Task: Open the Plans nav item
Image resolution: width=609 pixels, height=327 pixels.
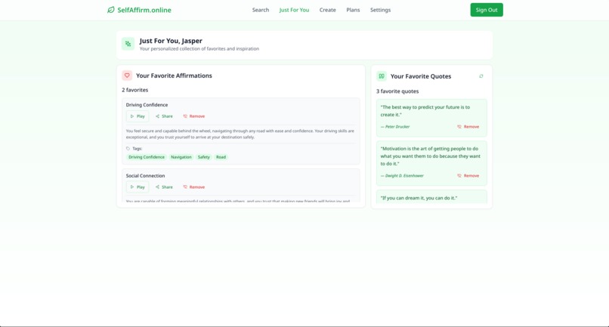Action: (353, 10)
